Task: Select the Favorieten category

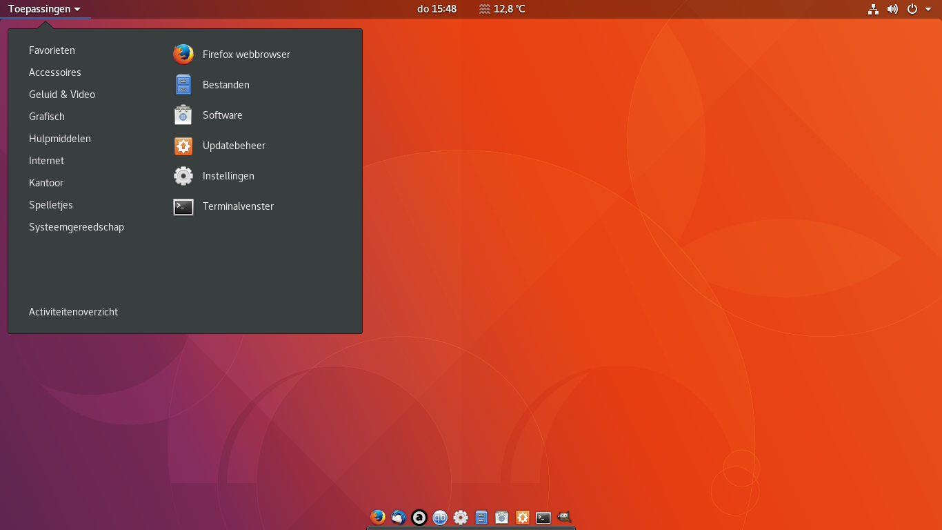Action: pos(52,50)
